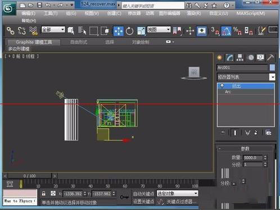Screen dimensions: 280x210
Task: Open the 视图(V) menu
Action: (92, 13)
